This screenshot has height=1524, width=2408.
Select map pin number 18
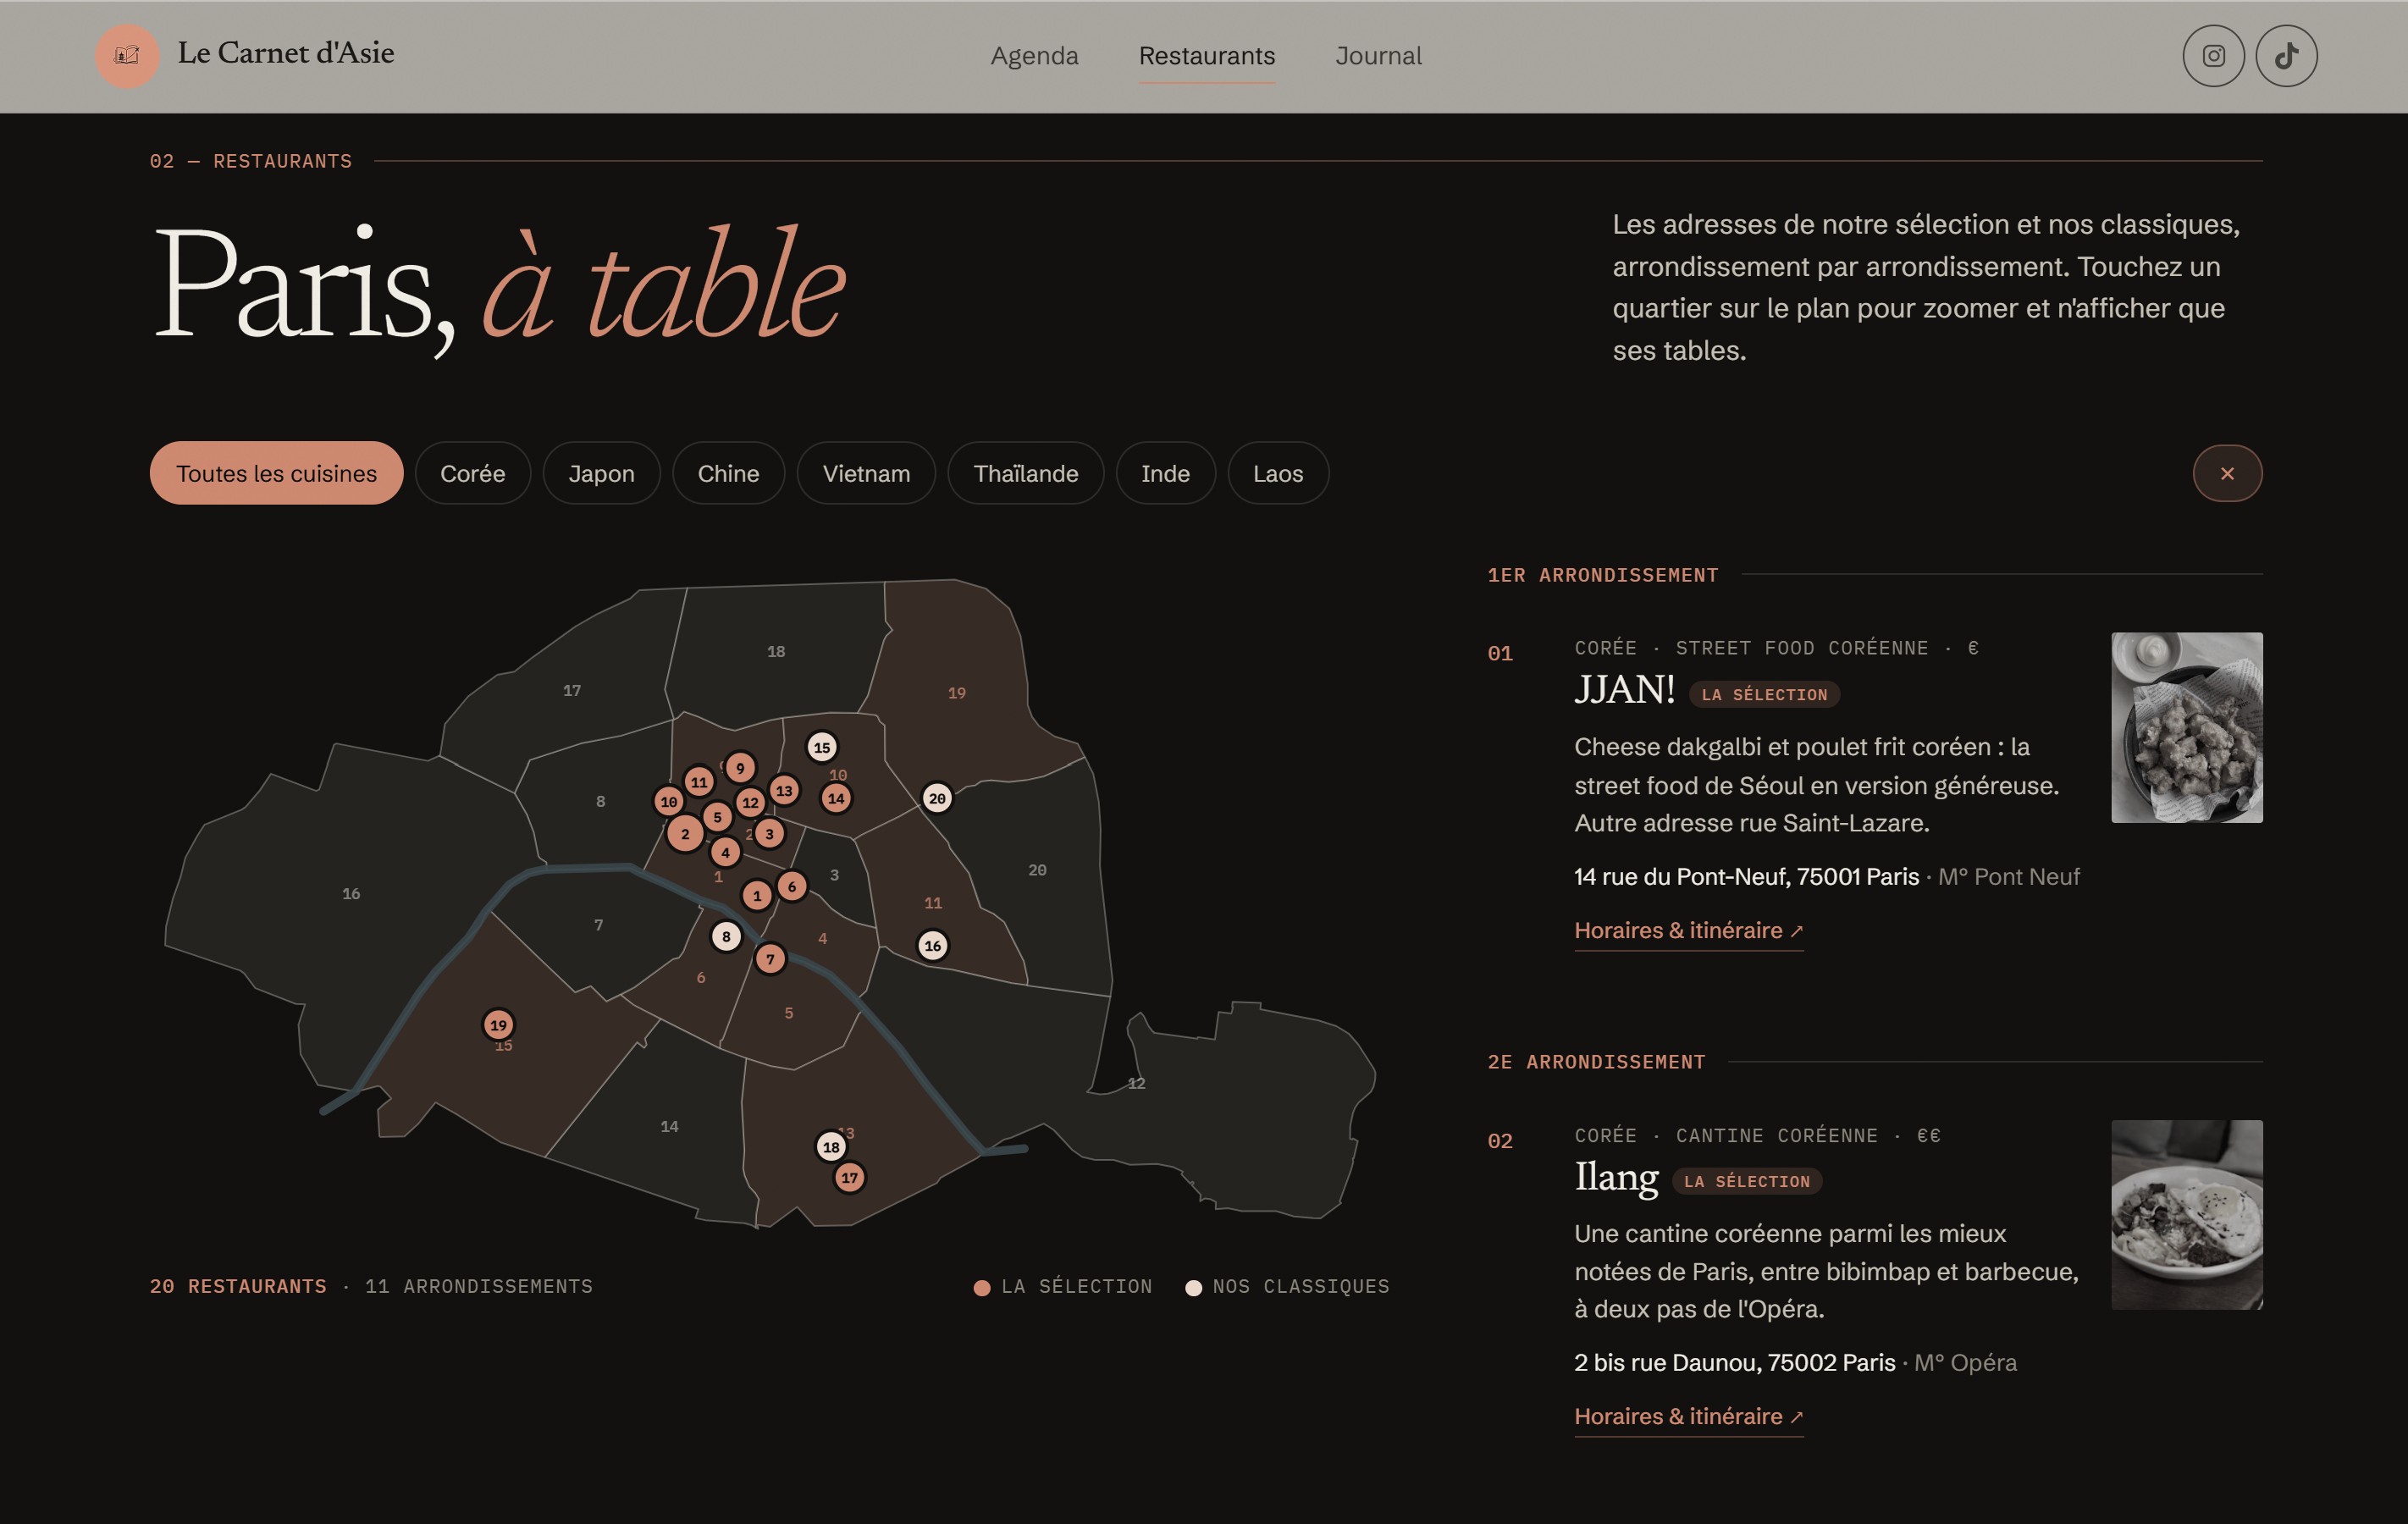[831, 1147]
